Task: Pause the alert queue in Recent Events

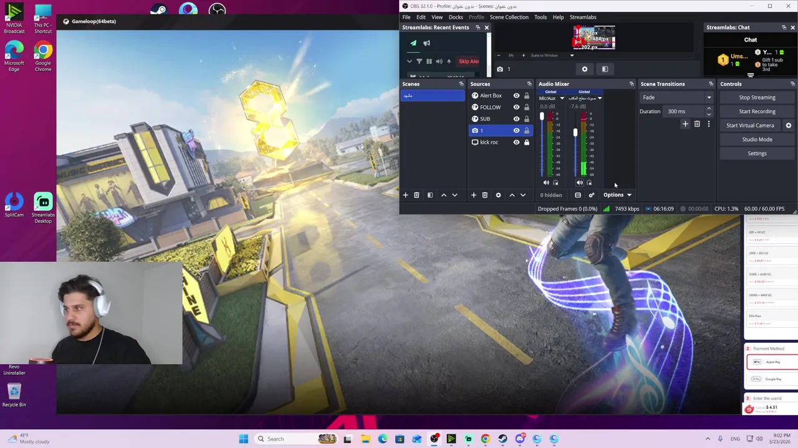Action: (x=429, y=61)
